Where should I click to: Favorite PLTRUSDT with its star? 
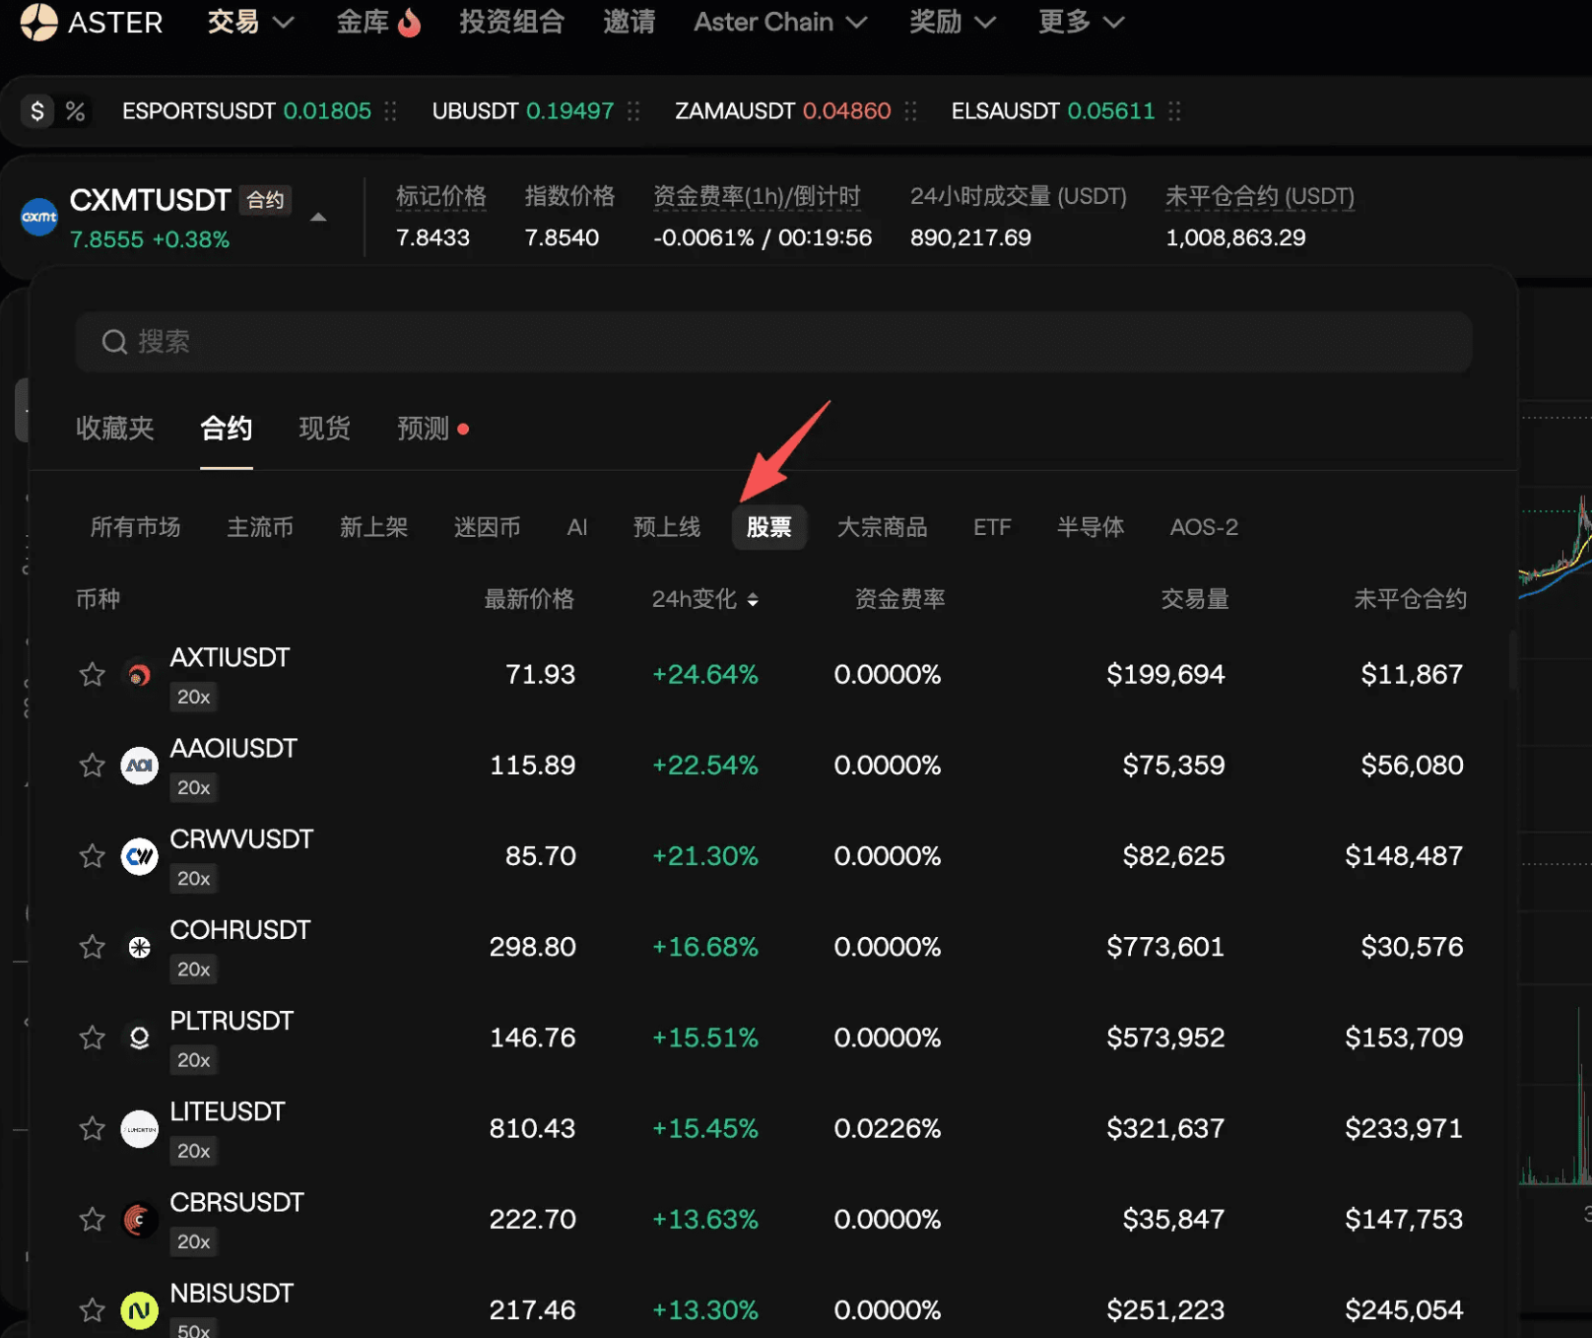(x=93, y=1037)
